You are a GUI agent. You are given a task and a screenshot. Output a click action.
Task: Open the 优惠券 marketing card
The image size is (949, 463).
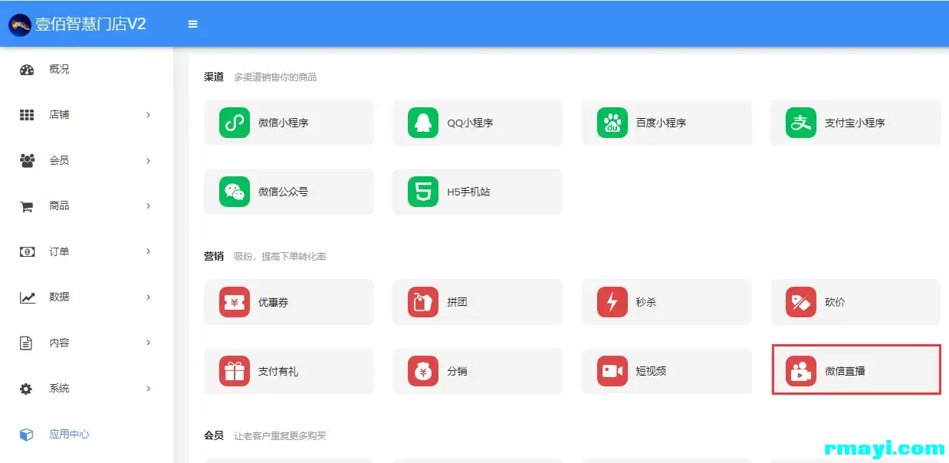tap(289, 302)
